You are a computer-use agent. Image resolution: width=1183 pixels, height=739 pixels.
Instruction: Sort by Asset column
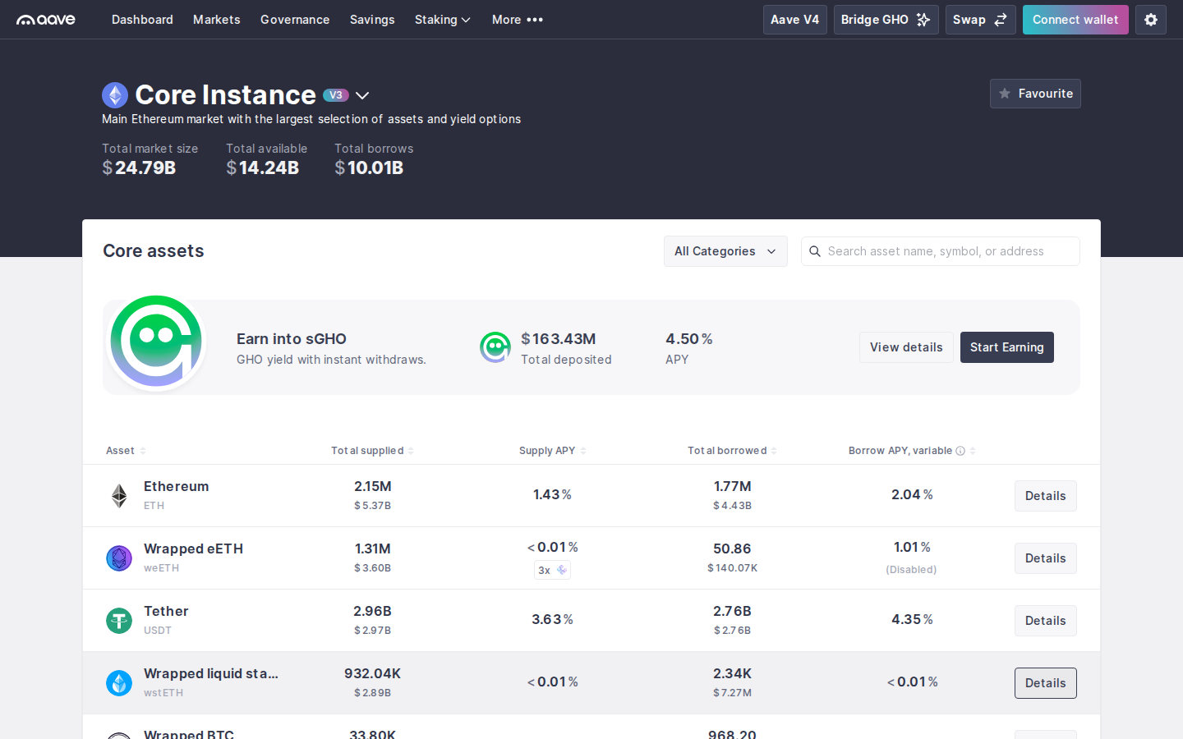click(126, 451)
